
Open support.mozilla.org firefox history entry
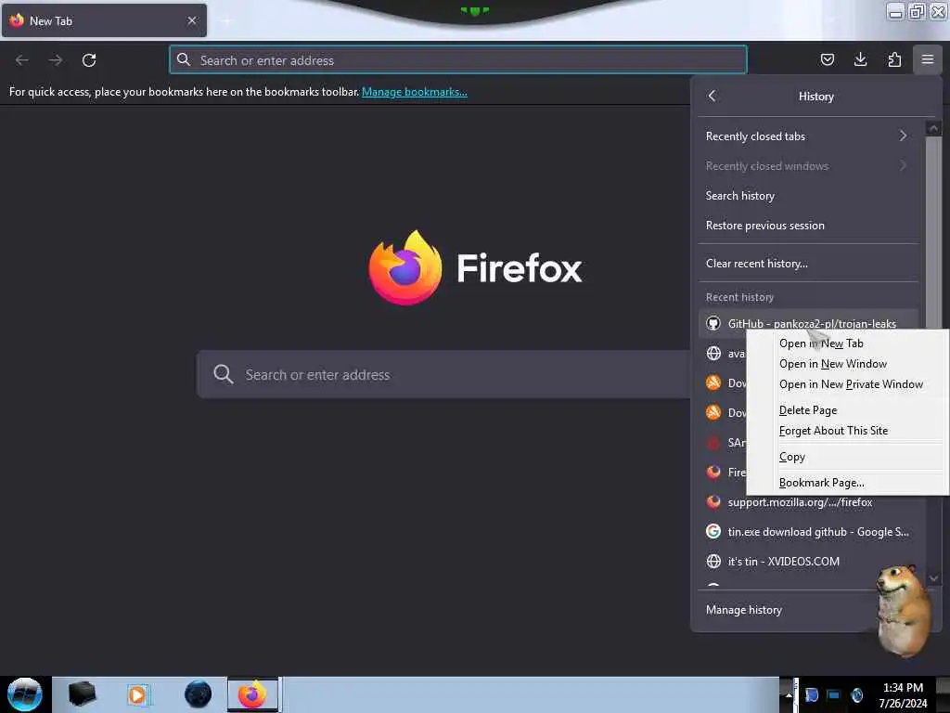point(808,502)
